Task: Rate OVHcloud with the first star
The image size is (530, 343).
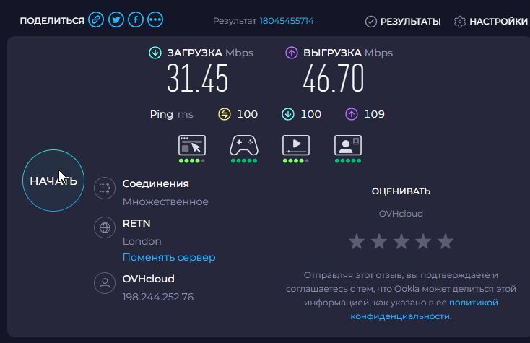Action: (x=356, y=241)
